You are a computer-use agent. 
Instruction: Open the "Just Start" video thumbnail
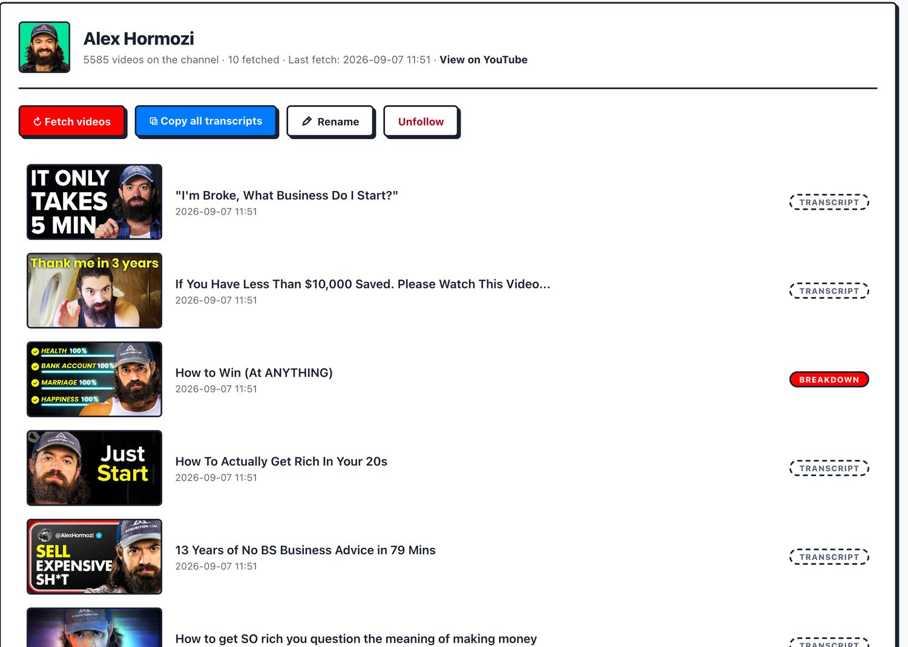94,468
